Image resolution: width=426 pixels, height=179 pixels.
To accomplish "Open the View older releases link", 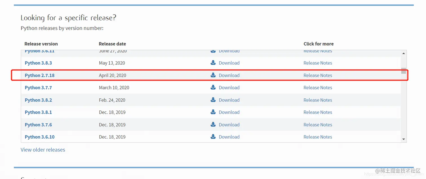I will (43, 150).
